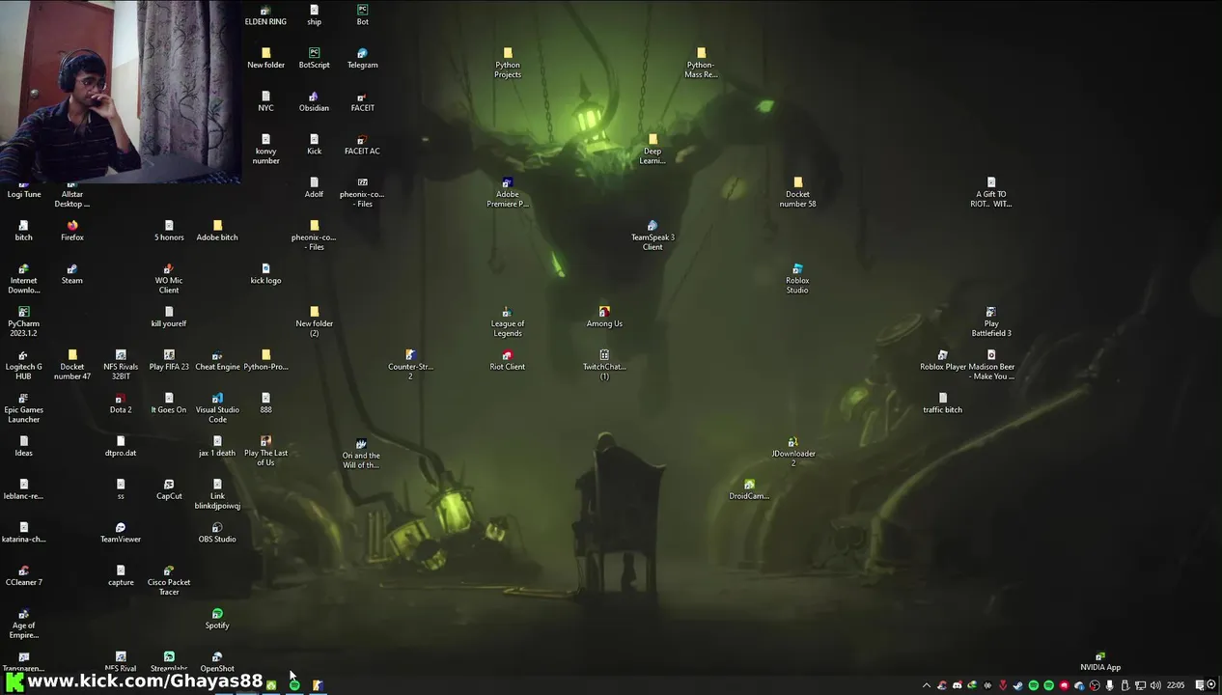This screenshot has height=695, width=1222.
Task: Select the League of Legends icon
Action: [507, 321]
